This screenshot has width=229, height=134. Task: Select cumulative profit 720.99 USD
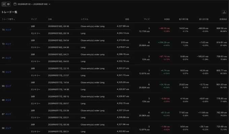pyautogui.click(x=222, y=127)
